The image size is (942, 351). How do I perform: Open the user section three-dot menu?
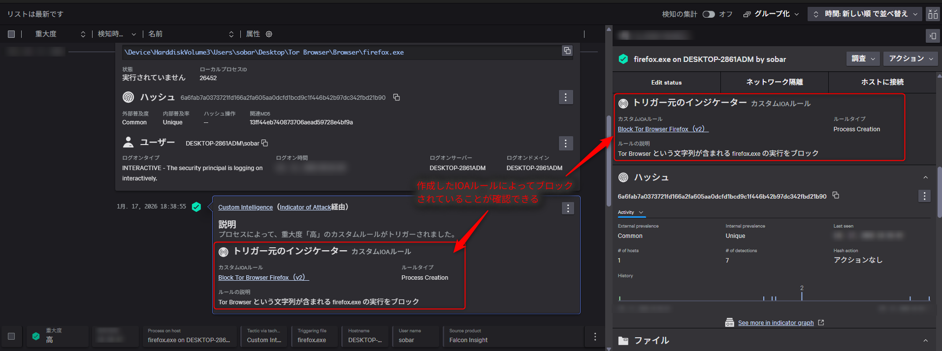(565, 143)
